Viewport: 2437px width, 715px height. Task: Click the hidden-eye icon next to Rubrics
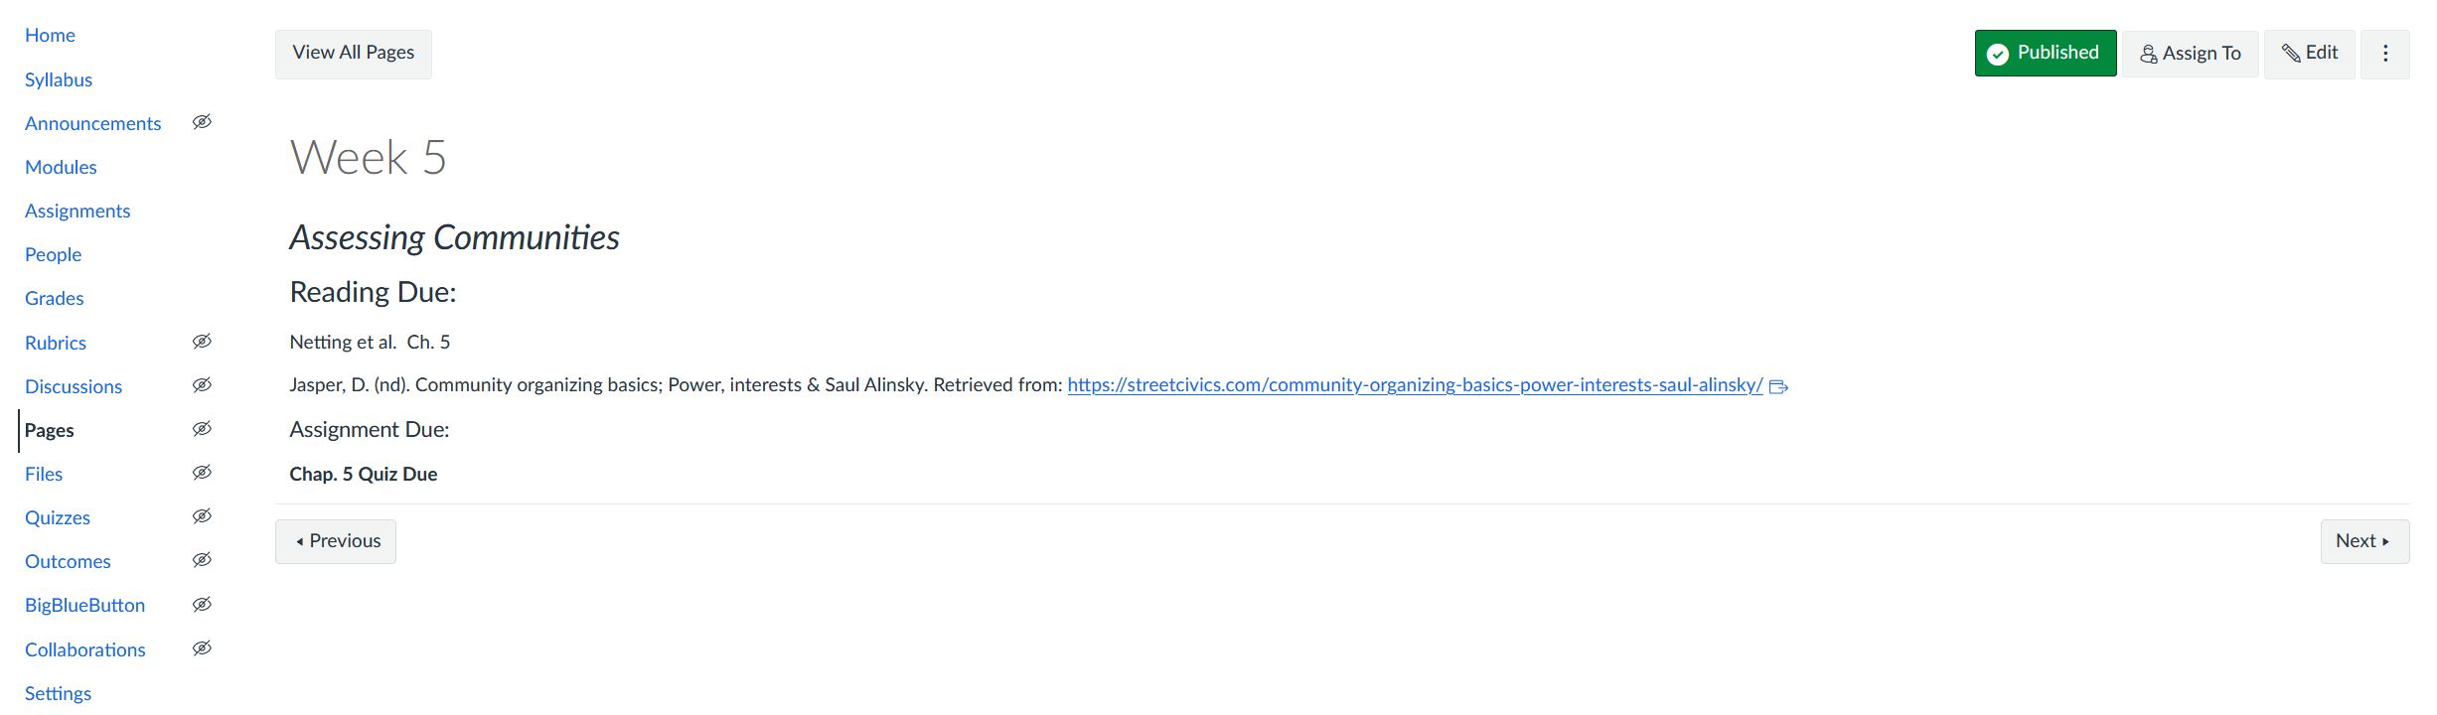pyautogui.click(x=202, y=342)
